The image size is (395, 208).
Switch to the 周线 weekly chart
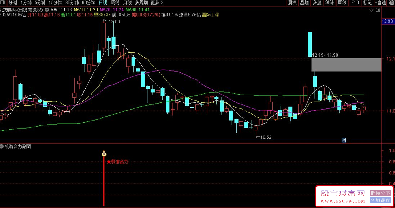[x=115, y=2]
